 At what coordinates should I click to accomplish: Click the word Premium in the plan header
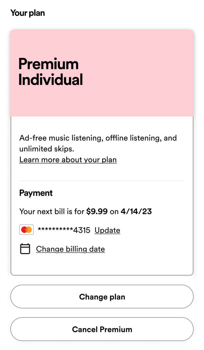click(x=48, y=64)
